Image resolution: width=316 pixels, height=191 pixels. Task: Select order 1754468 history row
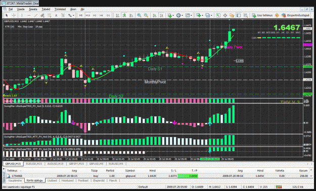(x=158, y=176)
